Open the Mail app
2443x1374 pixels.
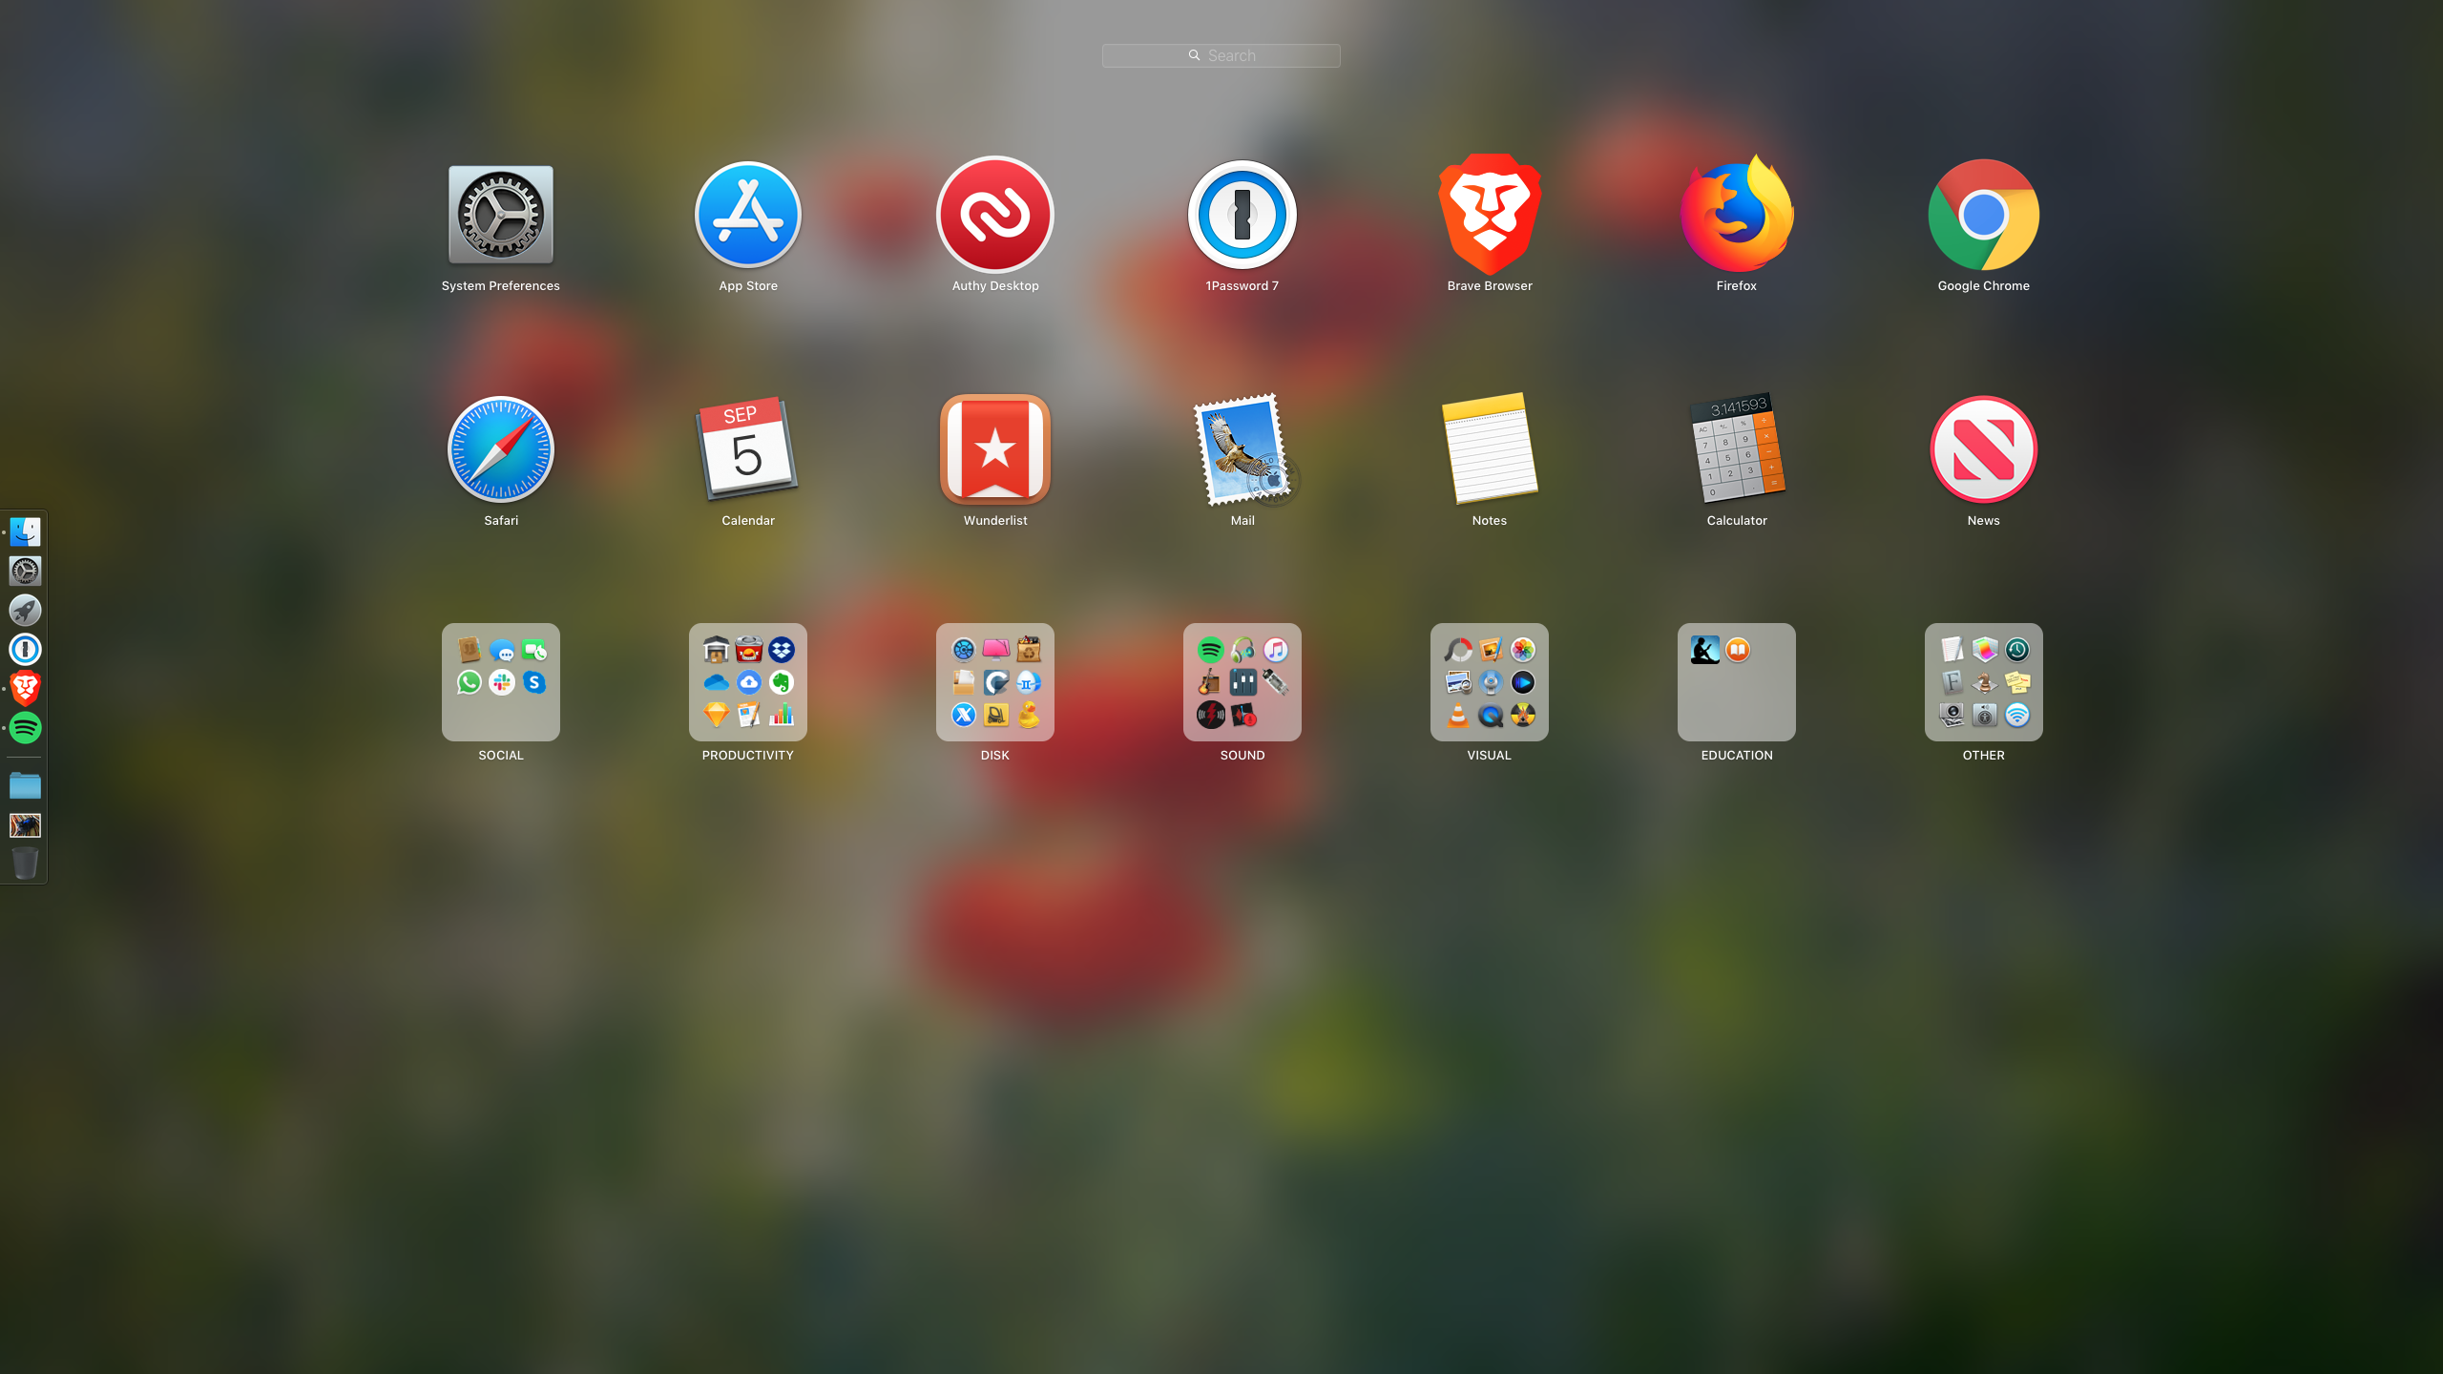pyautogui.click(x=1242, y=449)
